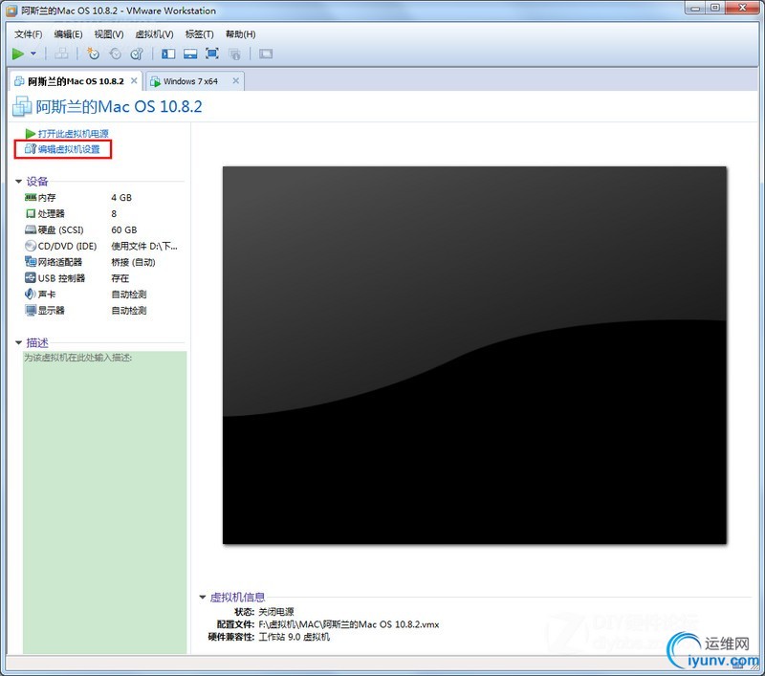Click the wrench icon beside 编辑虚拟机设置

point(31,149)
